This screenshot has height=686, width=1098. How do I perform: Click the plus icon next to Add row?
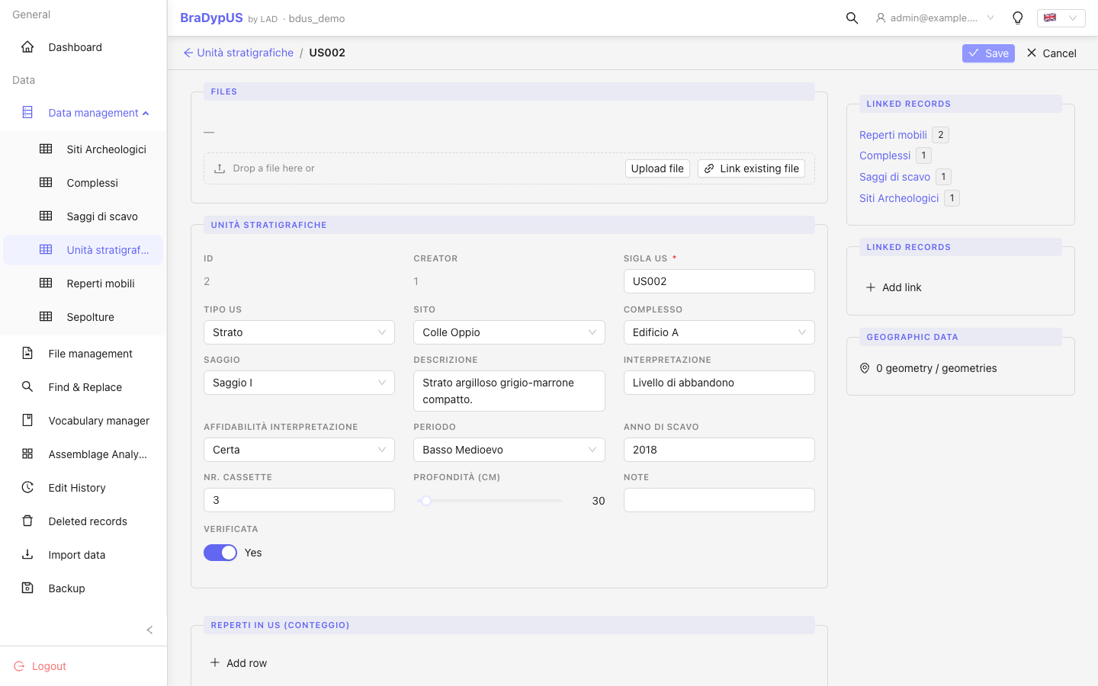tap(215, 662)
